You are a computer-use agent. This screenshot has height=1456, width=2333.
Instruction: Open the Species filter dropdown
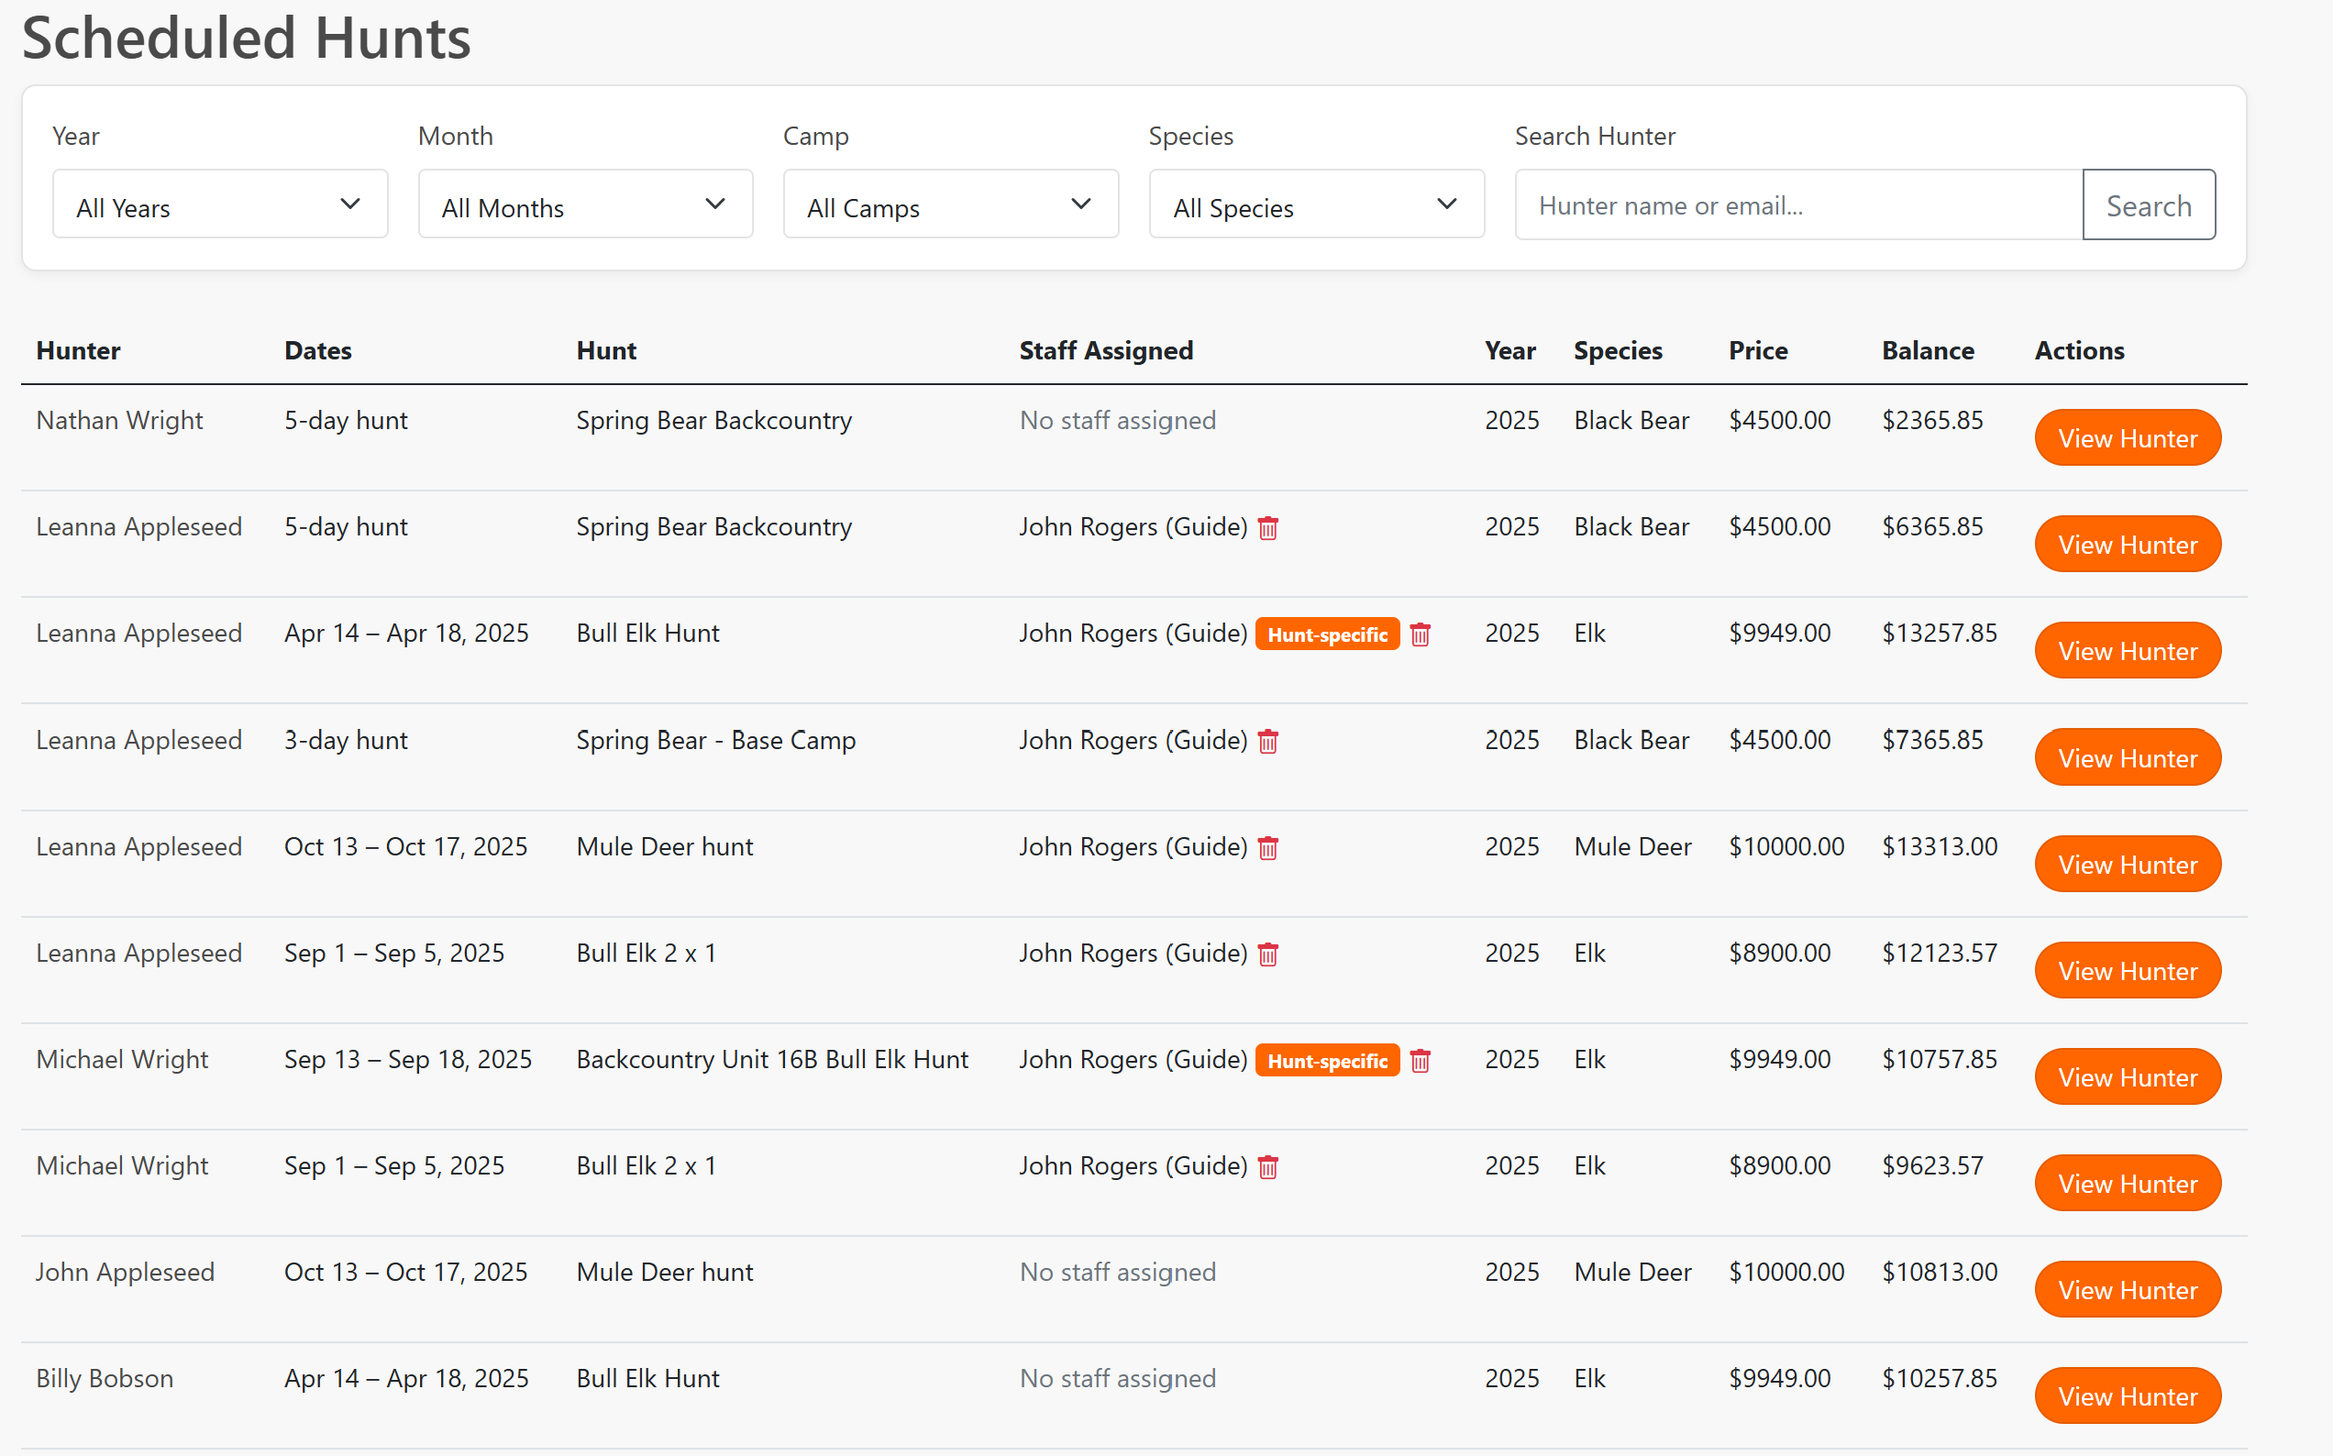tap(1316, 204)
